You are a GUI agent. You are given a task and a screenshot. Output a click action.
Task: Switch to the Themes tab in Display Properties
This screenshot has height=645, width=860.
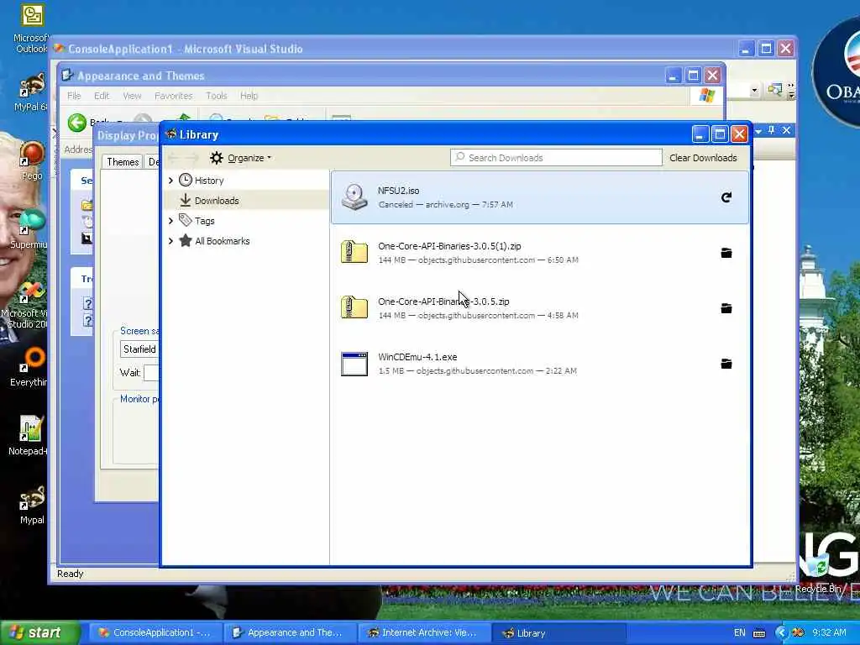coord(123,162)
